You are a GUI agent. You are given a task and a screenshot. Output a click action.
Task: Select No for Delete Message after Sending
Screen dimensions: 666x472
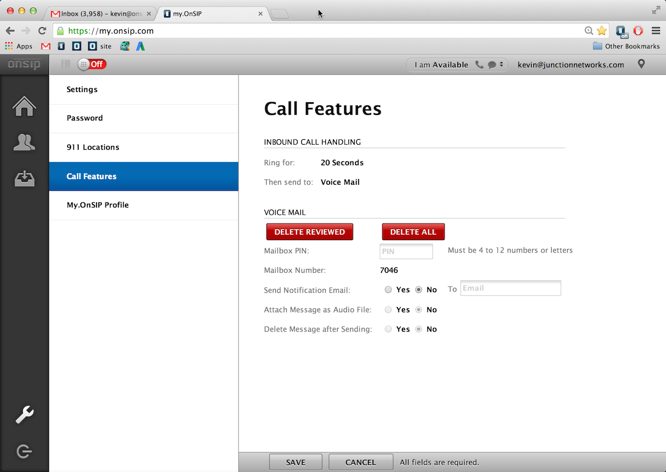click(418, 329)
